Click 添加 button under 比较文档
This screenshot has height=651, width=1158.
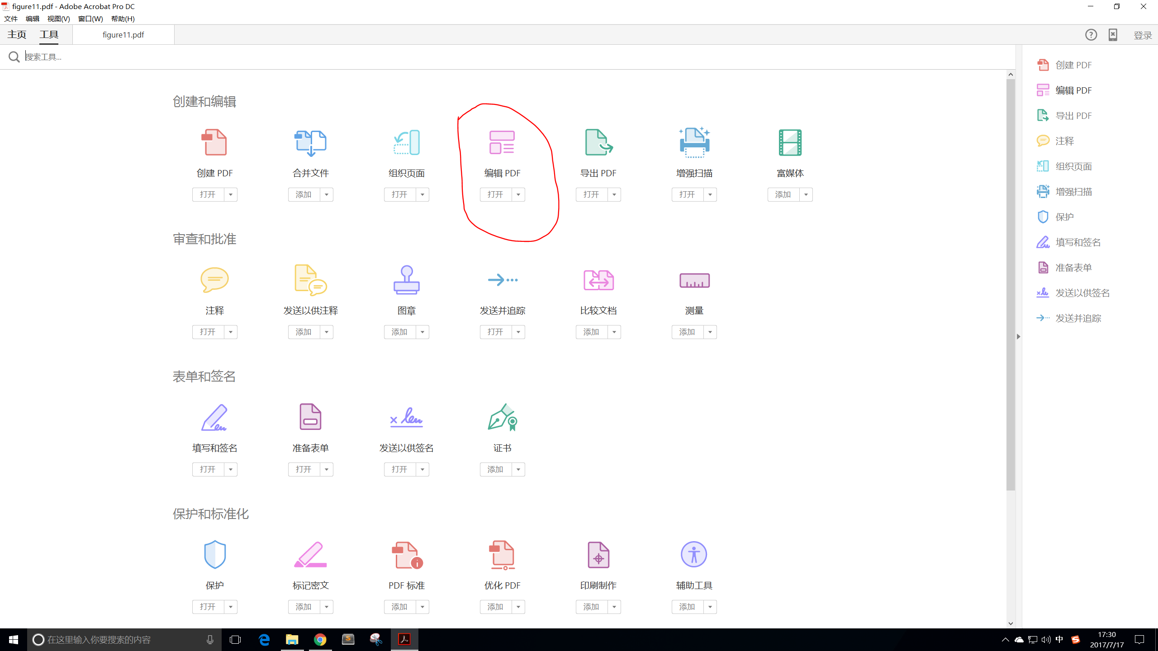click(x=592, y=332)
